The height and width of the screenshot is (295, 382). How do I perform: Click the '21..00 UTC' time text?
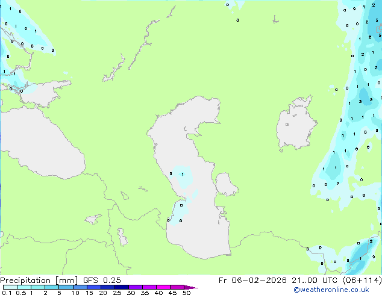pyautogui.click(x=315, y=281)
